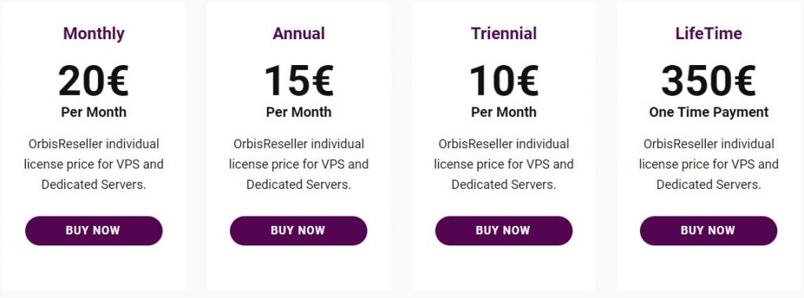
Task: Click the 10€ price text
Action: point(504,81)
